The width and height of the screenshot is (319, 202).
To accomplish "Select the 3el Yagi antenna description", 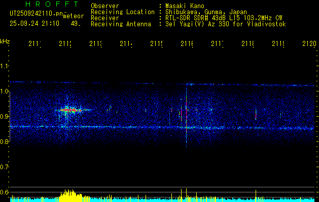I will [226, 24].
